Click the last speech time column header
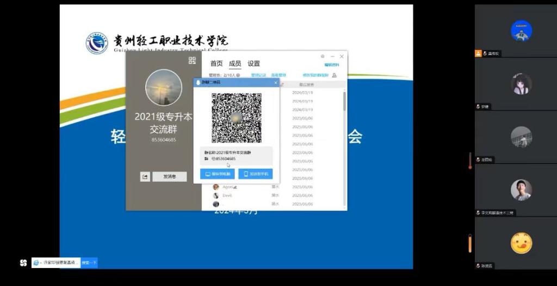Screen dimensions: 557x286 [x=306, y=85]
